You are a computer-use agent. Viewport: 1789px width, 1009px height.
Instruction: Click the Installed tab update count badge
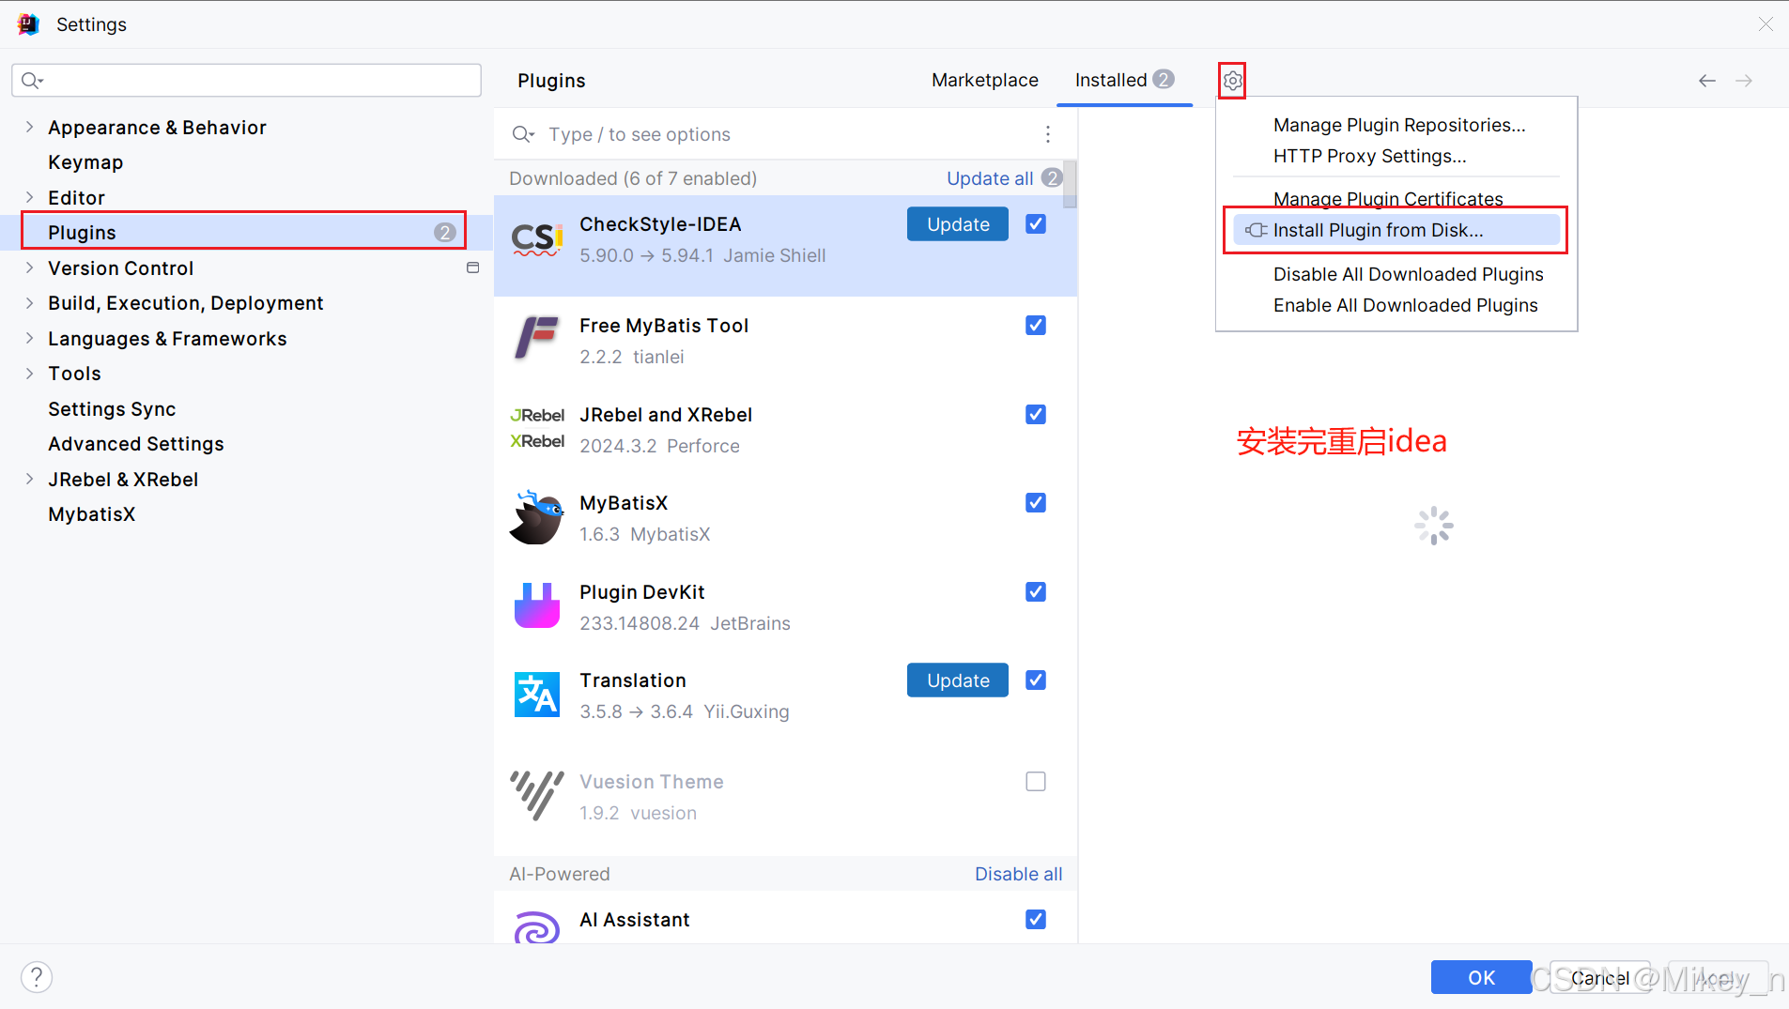[1164, 79]
